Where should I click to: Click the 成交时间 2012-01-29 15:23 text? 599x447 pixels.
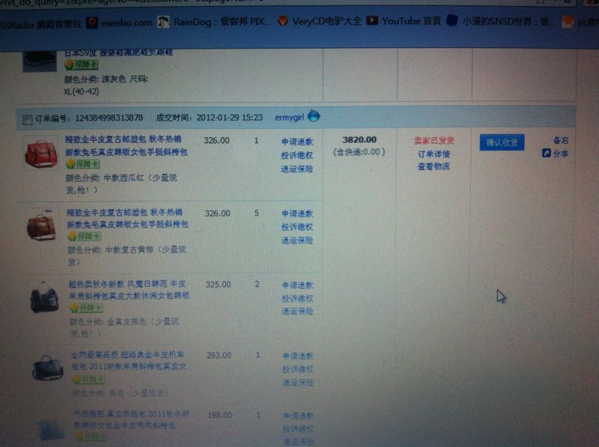(x=210, y=118)
